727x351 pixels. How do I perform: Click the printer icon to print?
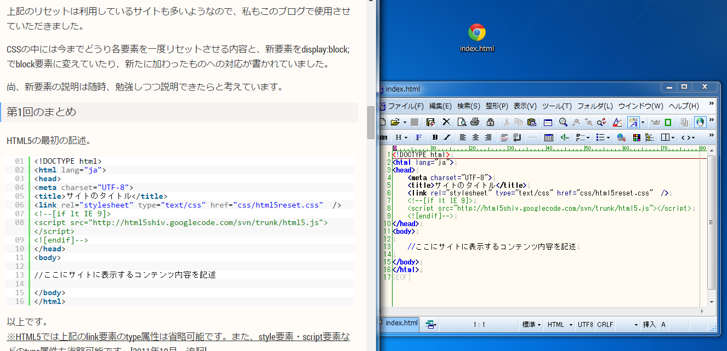[475, 122]
